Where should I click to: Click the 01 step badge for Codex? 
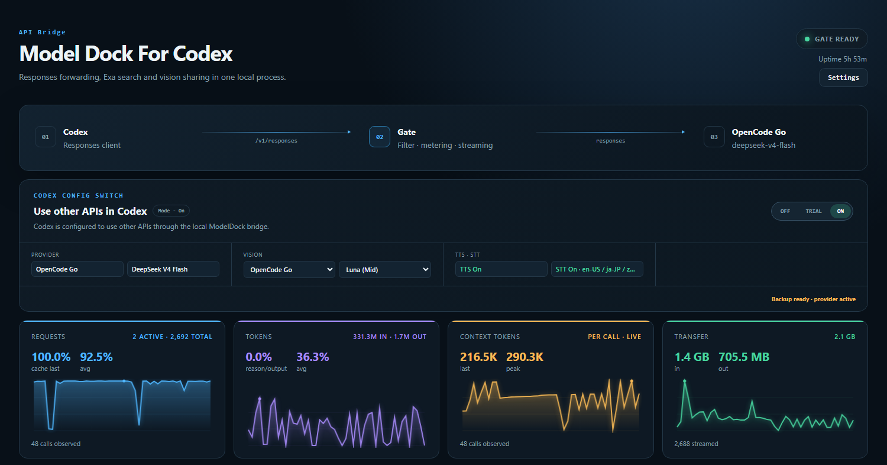pos(46,137)
